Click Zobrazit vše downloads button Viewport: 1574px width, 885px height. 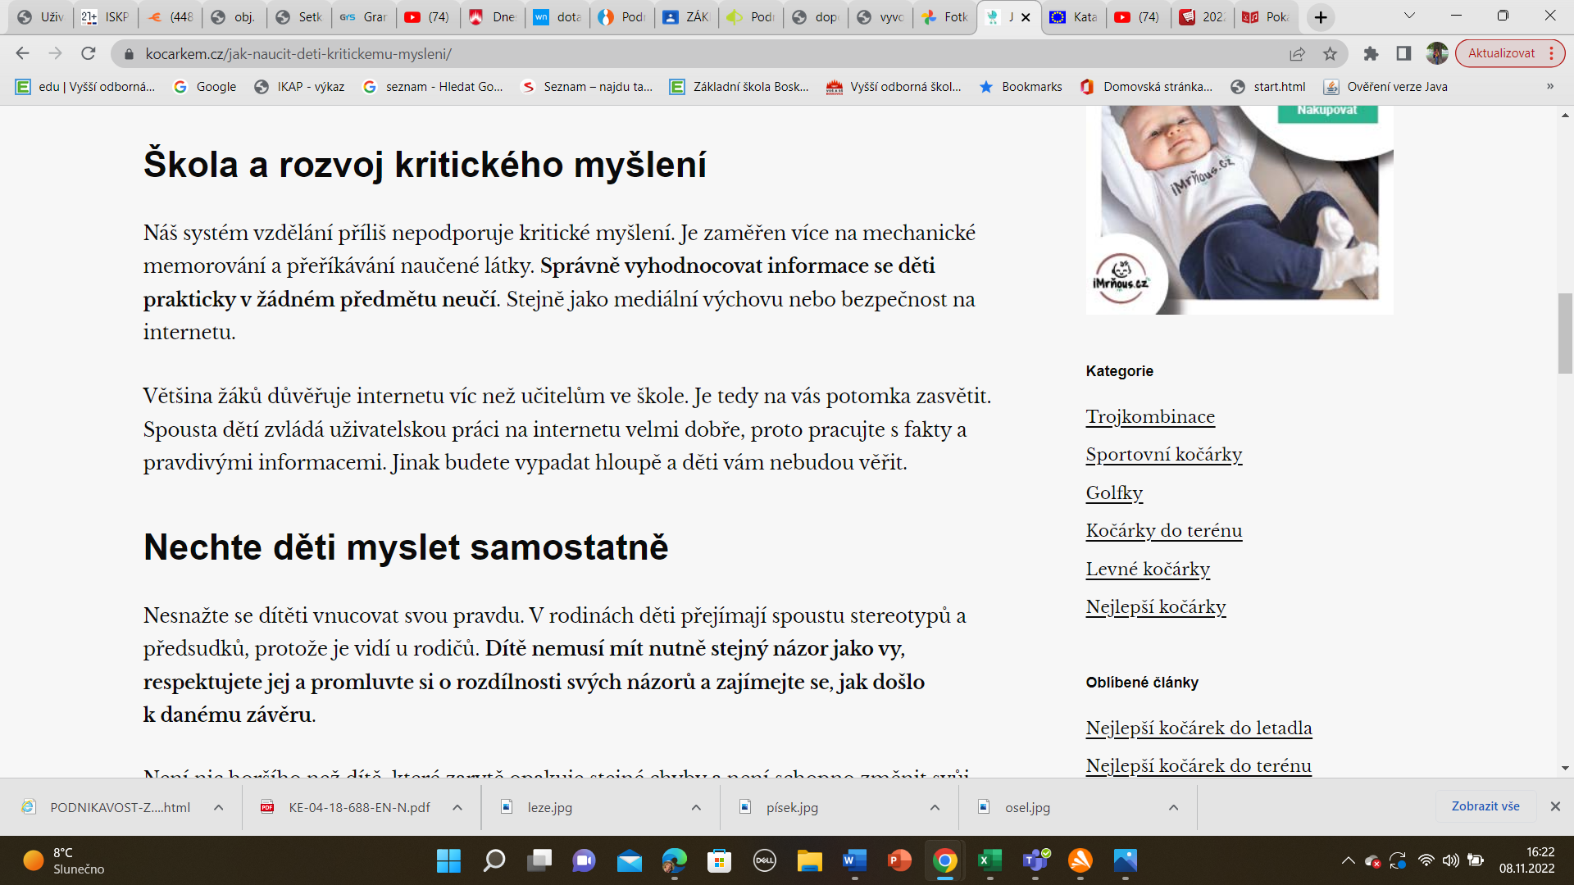[1485, 806]
